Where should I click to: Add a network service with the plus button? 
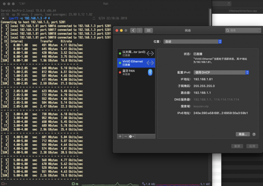120,136
